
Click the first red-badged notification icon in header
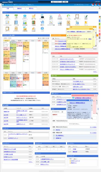pos(93,5)
